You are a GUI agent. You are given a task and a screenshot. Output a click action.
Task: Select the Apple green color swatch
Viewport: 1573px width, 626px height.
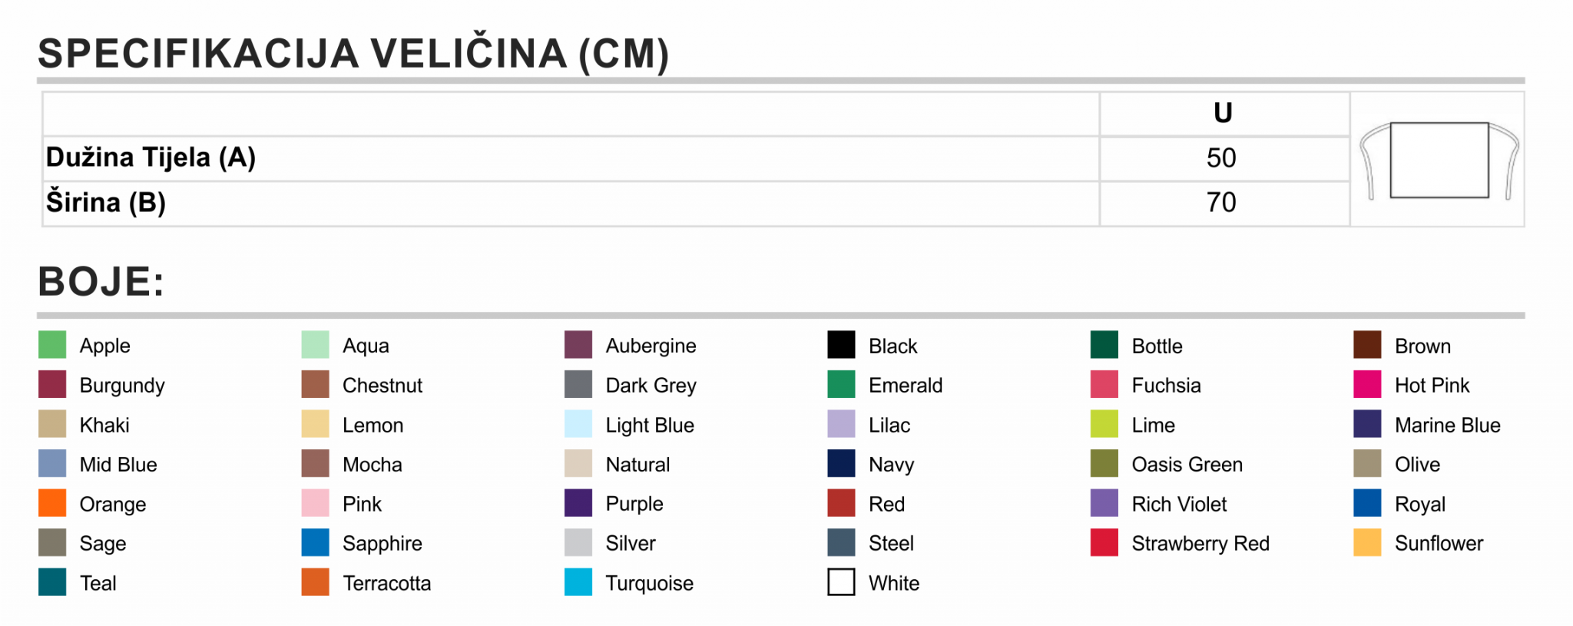(52, 345)
